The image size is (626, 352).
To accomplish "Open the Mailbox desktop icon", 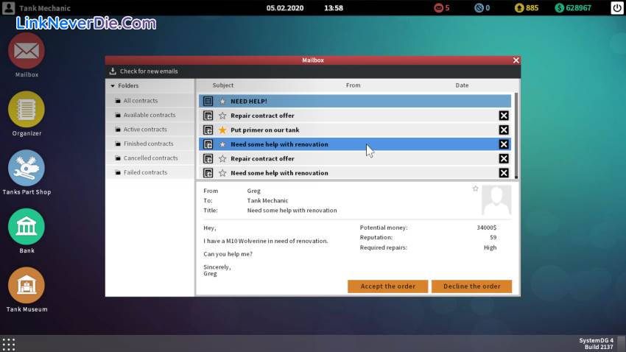I will pos(27,51).
